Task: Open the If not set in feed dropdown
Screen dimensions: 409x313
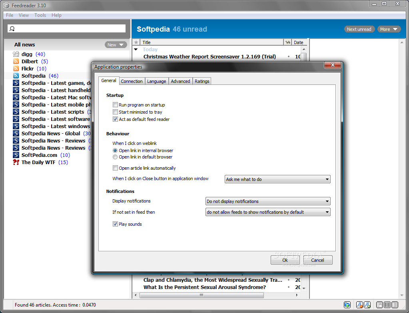Action: [x=268, y=212]
